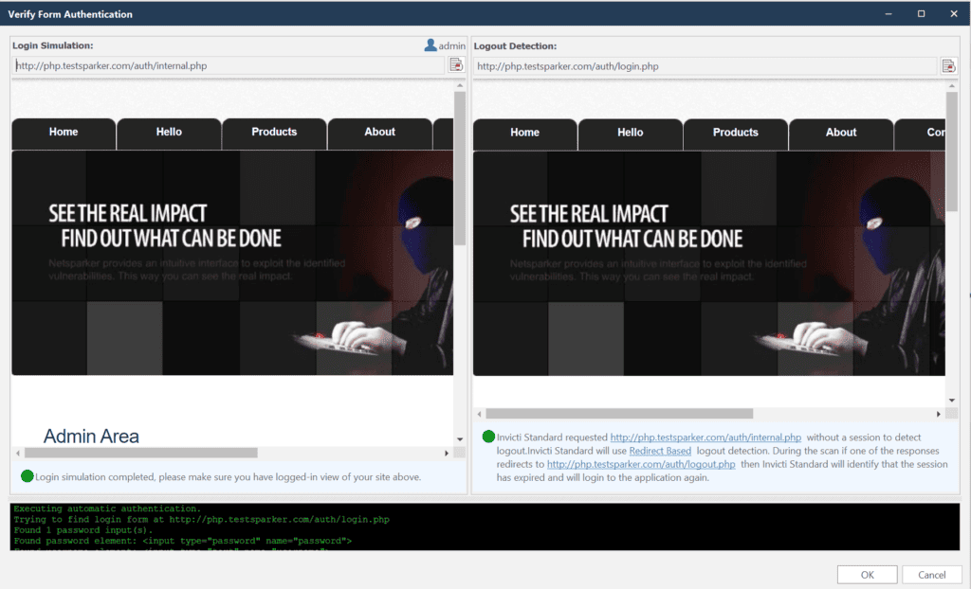Click green status dot for login simulation message
The width and height of the screenshot is (971, 589).
click(x=27, y=475)
